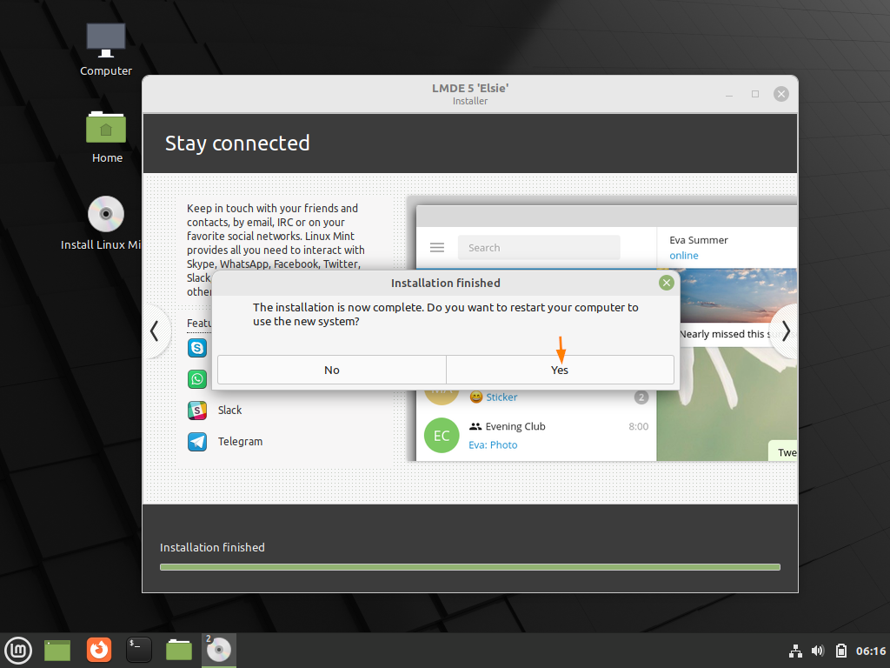This screenshot has width=890, height=668.
Task: Click the installation progress bar
Action: (x=470, y=567)
